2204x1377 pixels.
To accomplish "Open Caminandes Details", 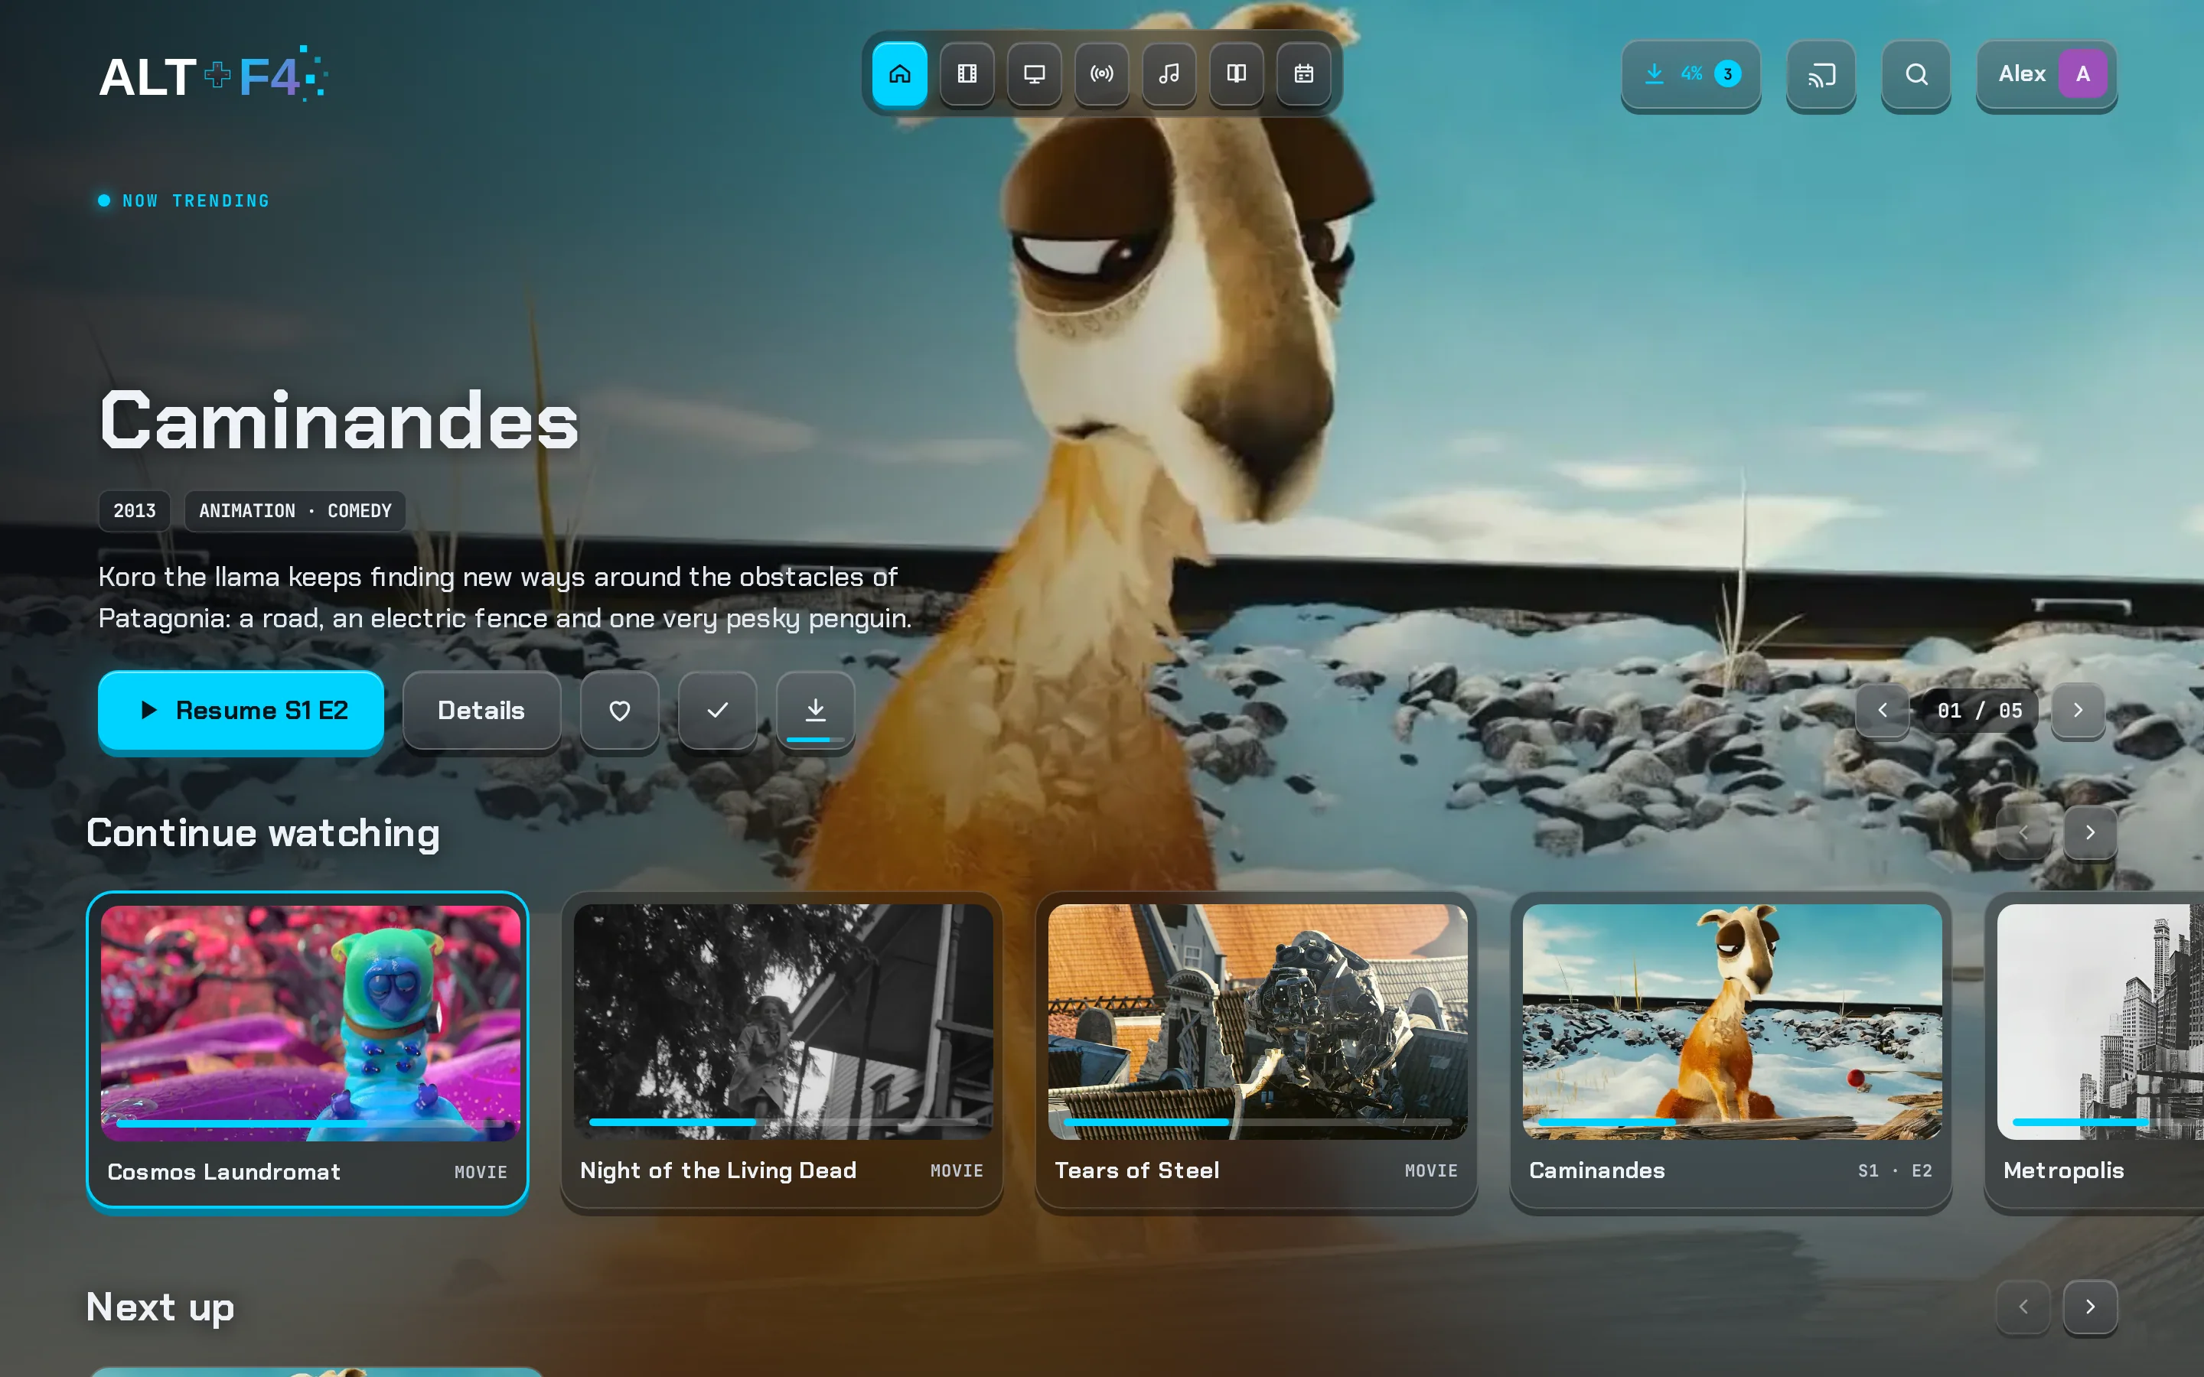I will point(481,711).
